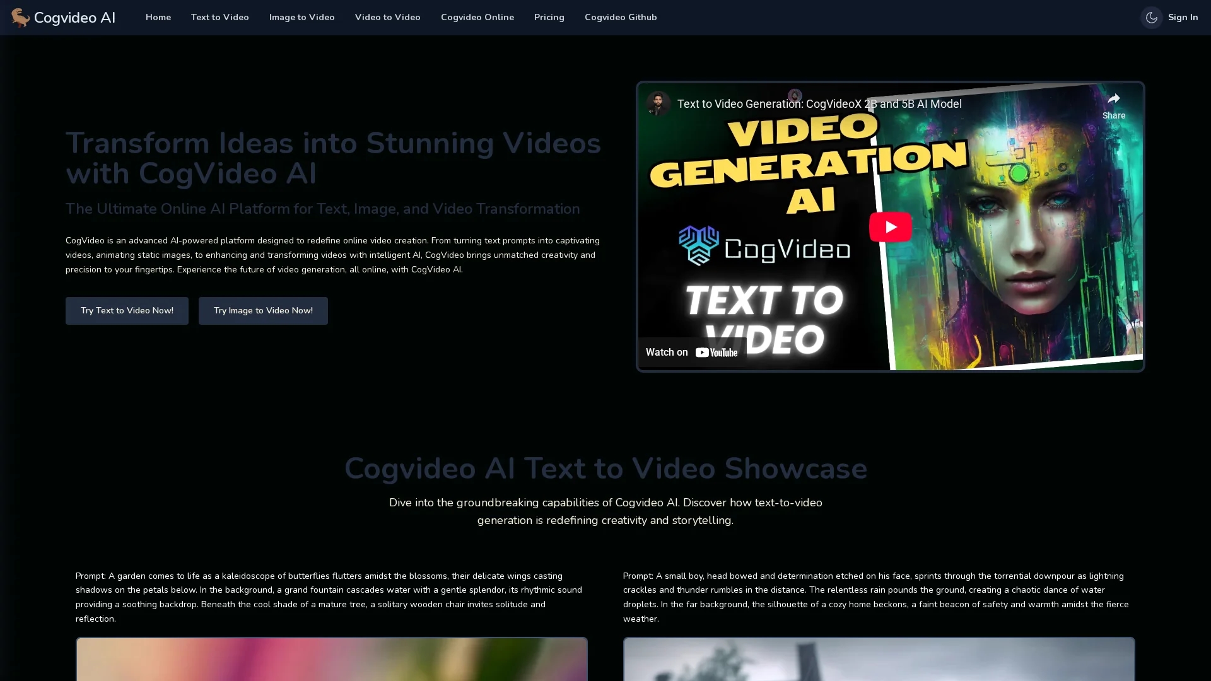1211x681 pixels.
Task: Click the Cogvideo AI brand text
Action: click(x=74, y=18)
